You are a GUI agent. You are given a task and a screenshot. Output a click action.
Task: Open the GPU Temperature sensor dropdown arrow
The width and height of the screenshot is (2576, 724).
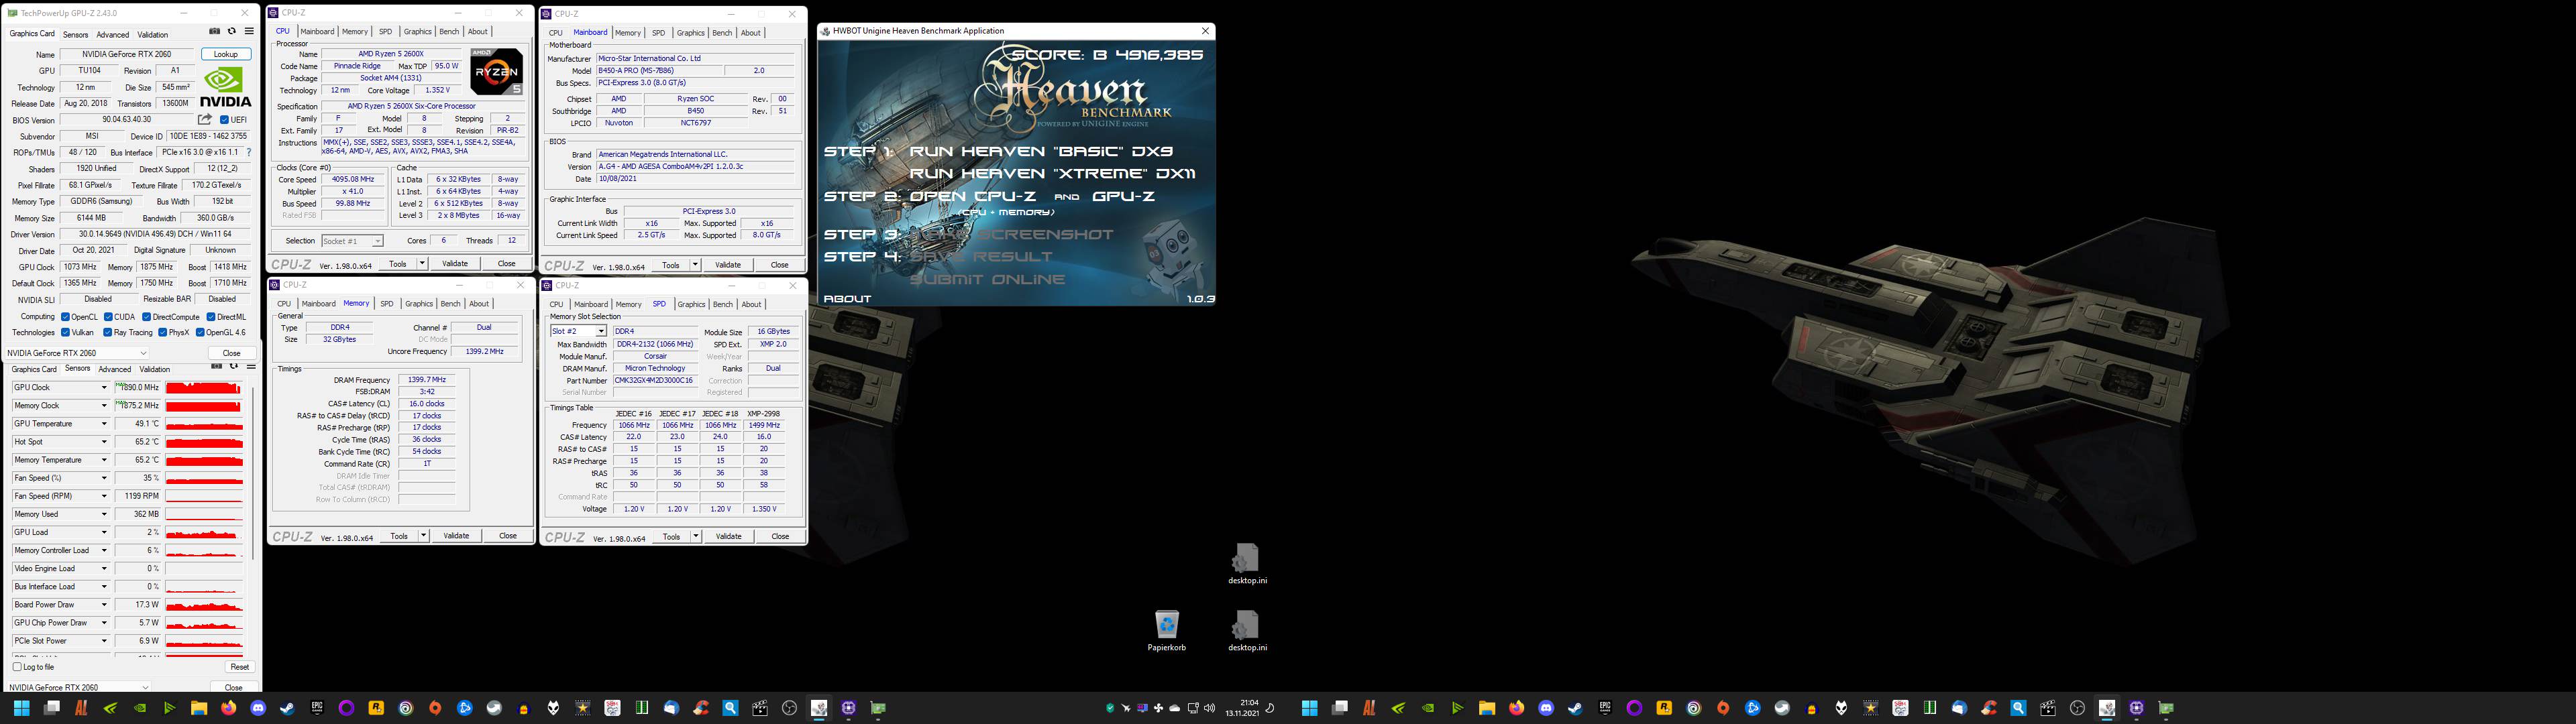pyautogui.click(x=103, y=424)
